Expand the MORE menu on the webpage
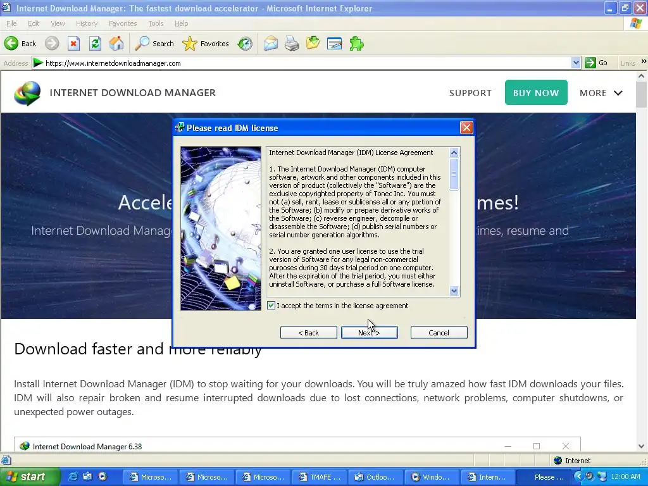648x486 pixels. point(601,93)
